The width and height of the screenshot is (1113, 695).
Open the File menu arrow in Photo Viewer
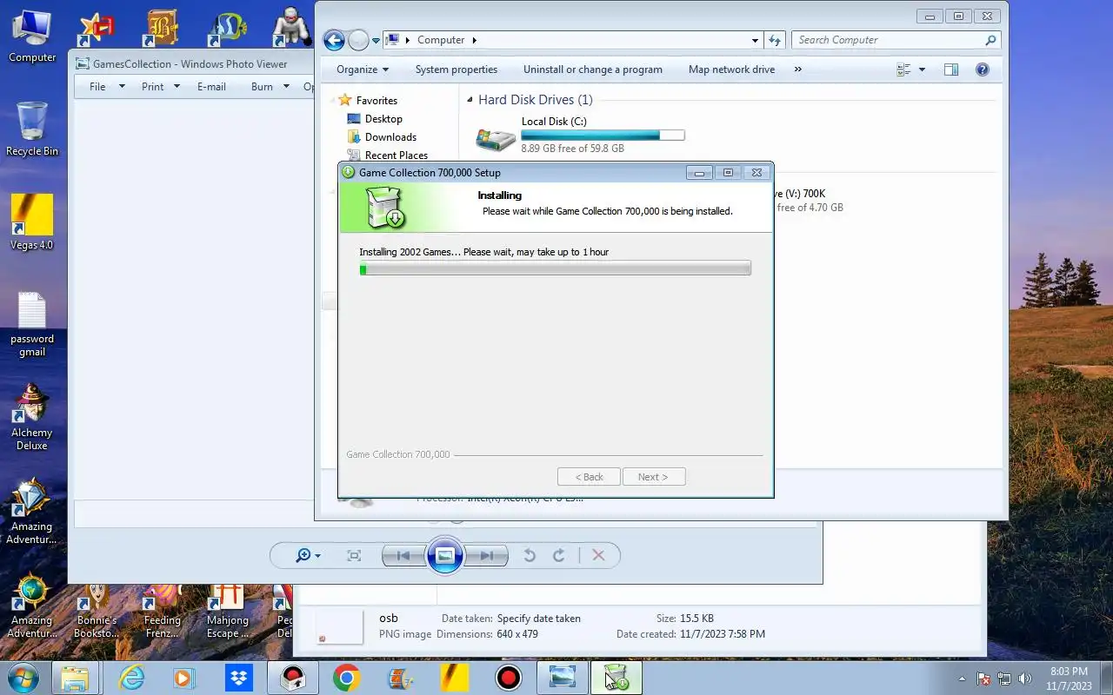tap(122, 86)
